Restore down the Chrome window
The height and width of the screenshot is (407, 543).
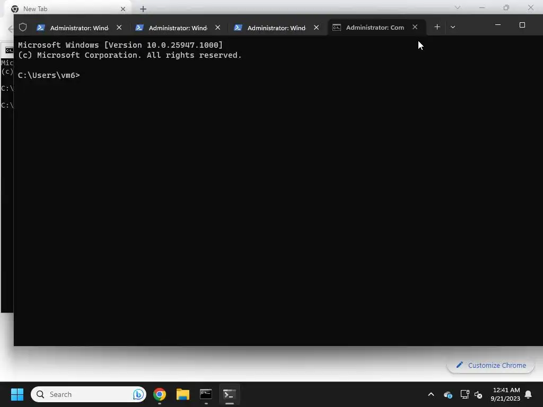click(506, 7)
